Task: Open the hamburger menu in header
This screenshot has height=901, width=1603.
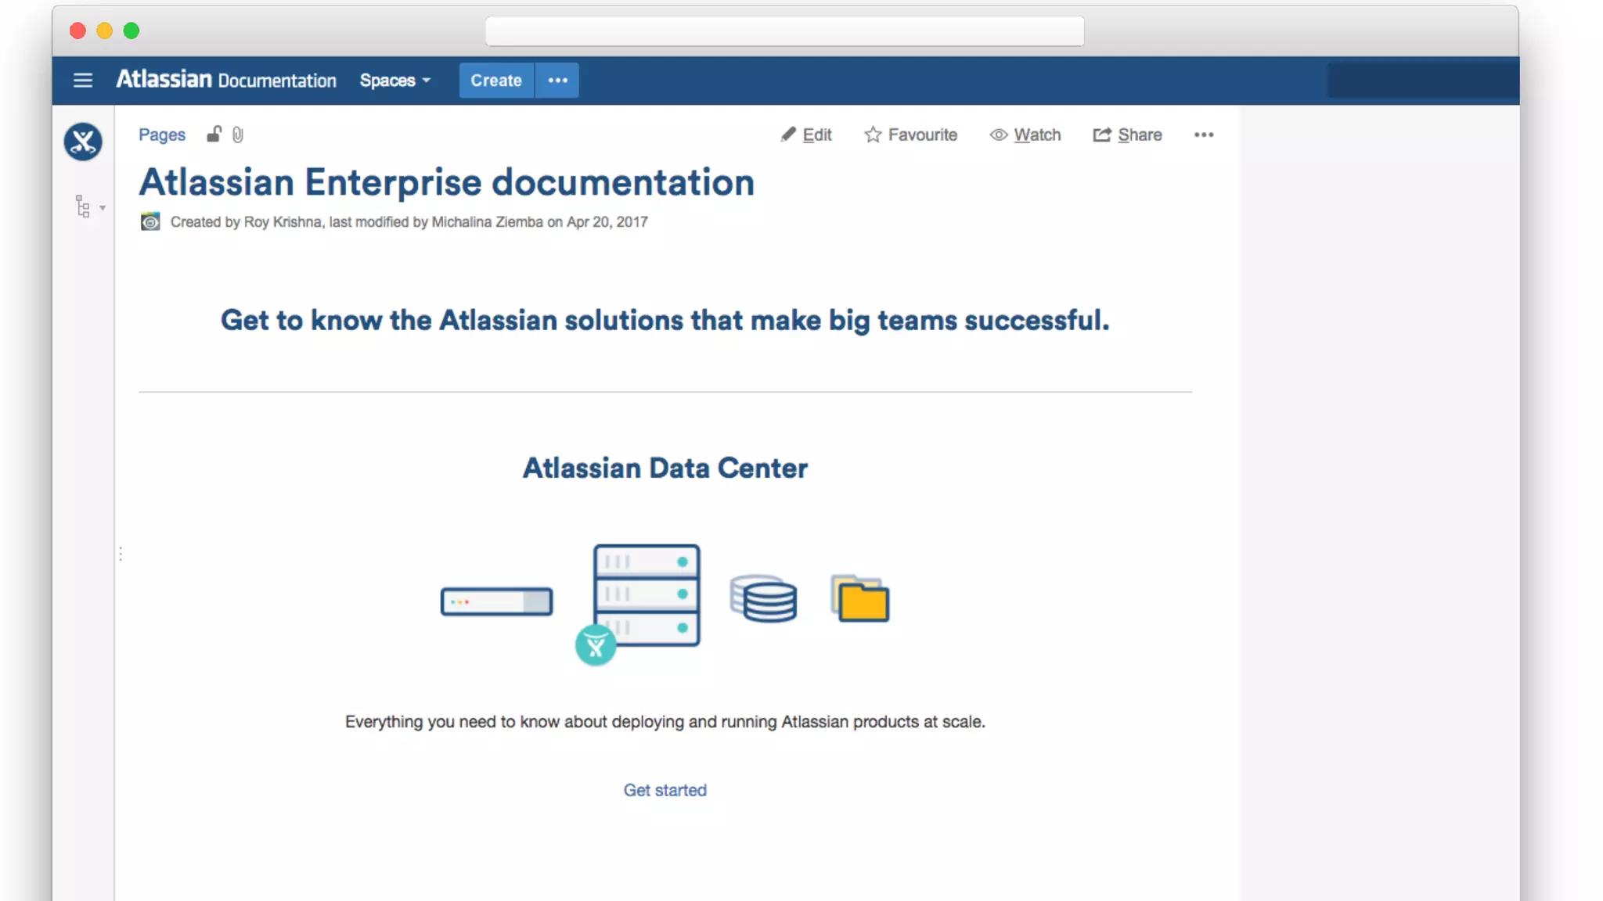Action: click(83, 81)
